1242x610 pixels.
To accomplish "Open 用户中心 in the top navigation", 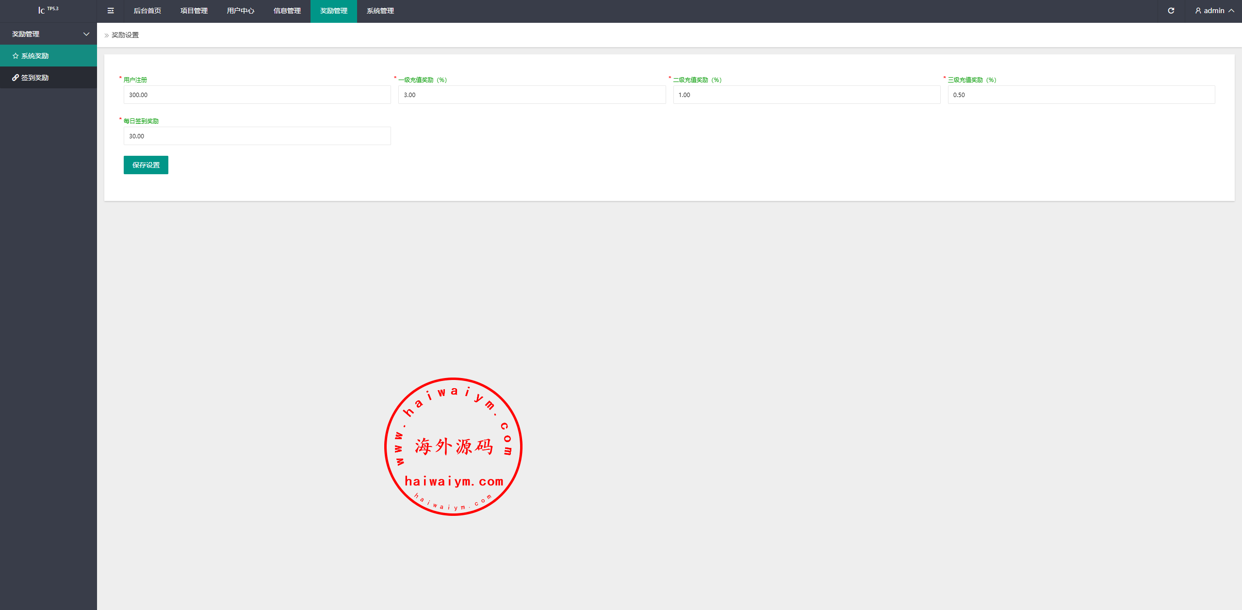I will click(240, 11).
